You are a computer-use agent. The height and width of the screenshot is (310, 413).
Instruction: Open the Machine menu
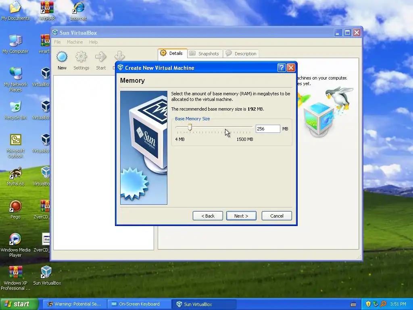[x=75, y=42]
